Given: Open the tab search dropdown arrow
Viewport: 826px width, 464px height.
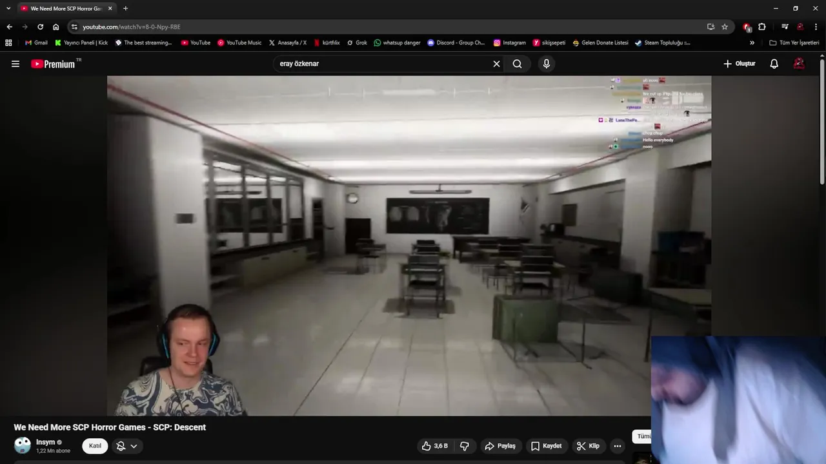Looking at the screenshot, I should (8, 8).
